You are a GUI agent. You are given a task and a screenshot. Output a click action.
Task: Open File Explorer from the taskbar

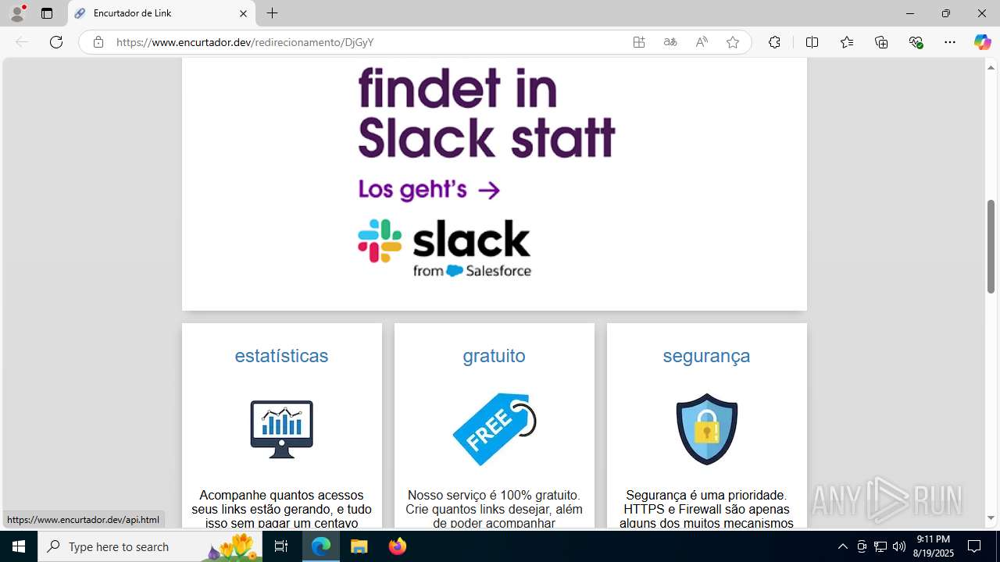[359, 546]
